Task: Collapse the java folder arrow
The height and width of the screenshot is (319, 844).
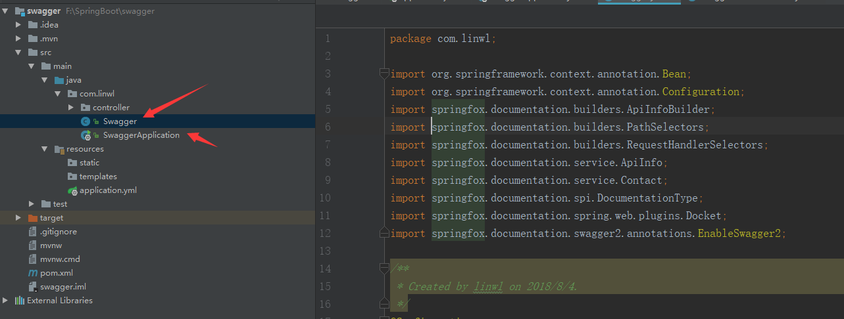Action: tap(45, 80)
